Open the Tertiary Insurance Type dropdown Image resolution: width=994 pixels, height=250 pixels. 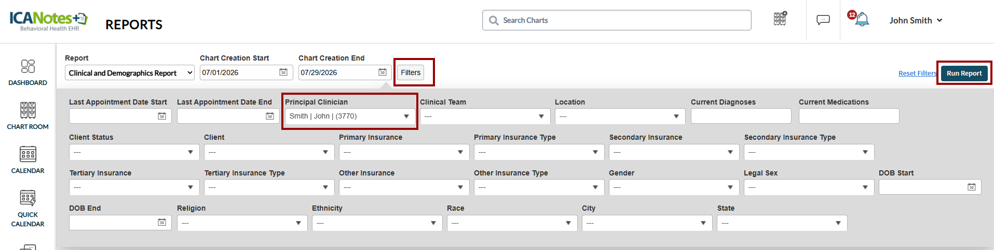click(x=269, y=187)
